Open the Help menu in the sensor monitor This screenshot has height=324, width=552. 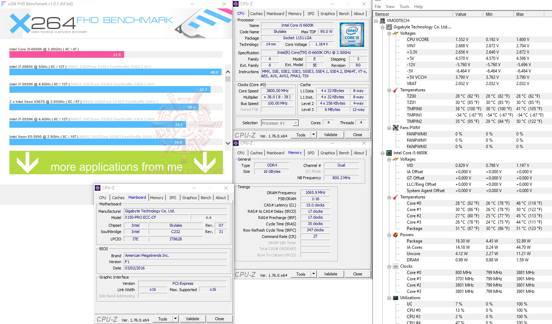click(418, 7)
